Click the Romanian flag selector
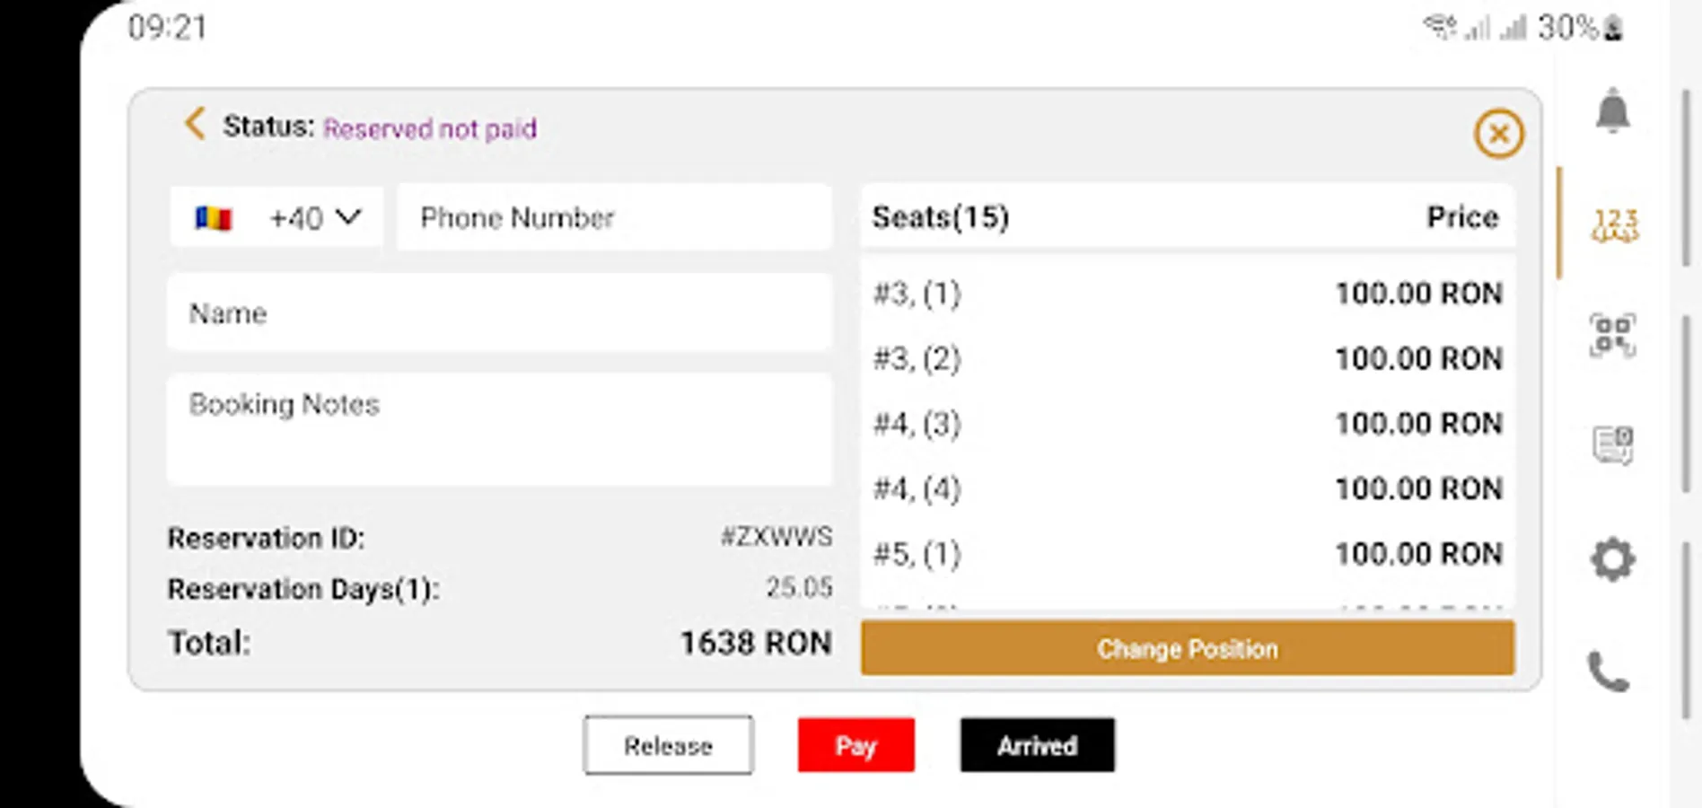The height and width of the screenshot is (808, 1702). click(x=214, y=217)
